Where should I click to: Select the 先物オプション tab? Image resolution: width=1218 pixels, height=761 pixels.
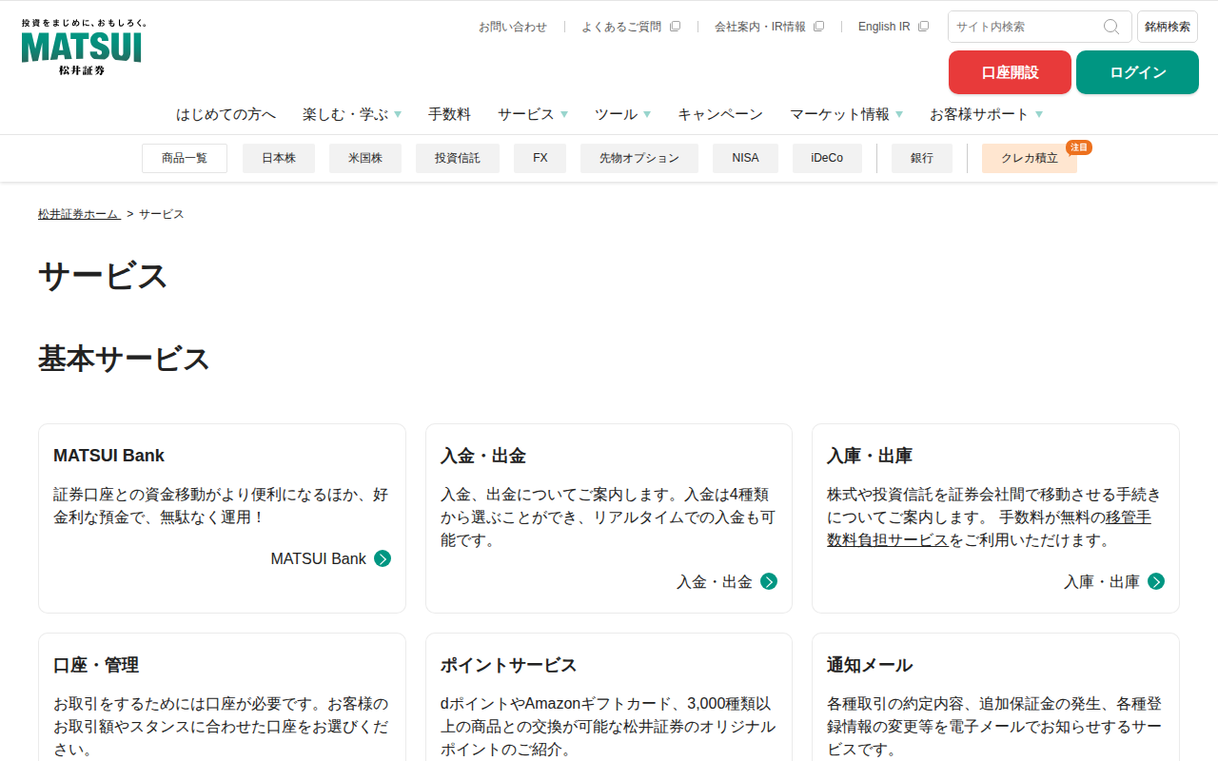click(x=639, y=158)
